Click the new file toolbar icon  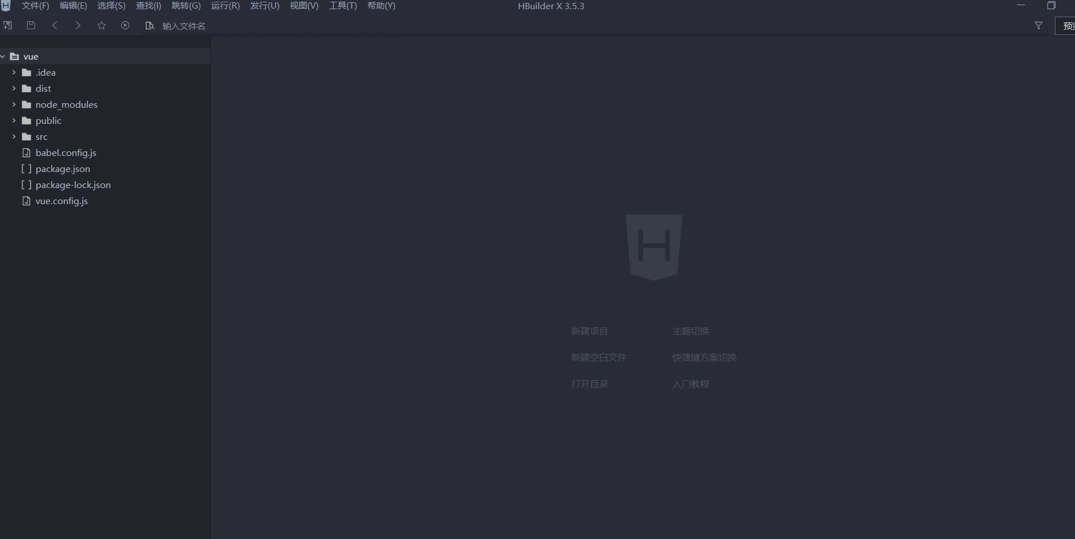click(7, 25)
